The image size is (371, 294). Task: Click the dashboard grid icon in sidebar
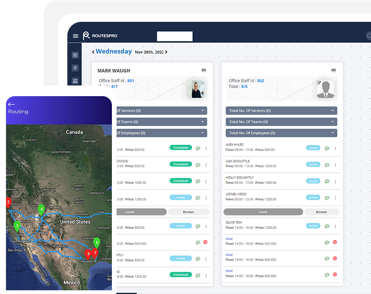coord(75,55)
